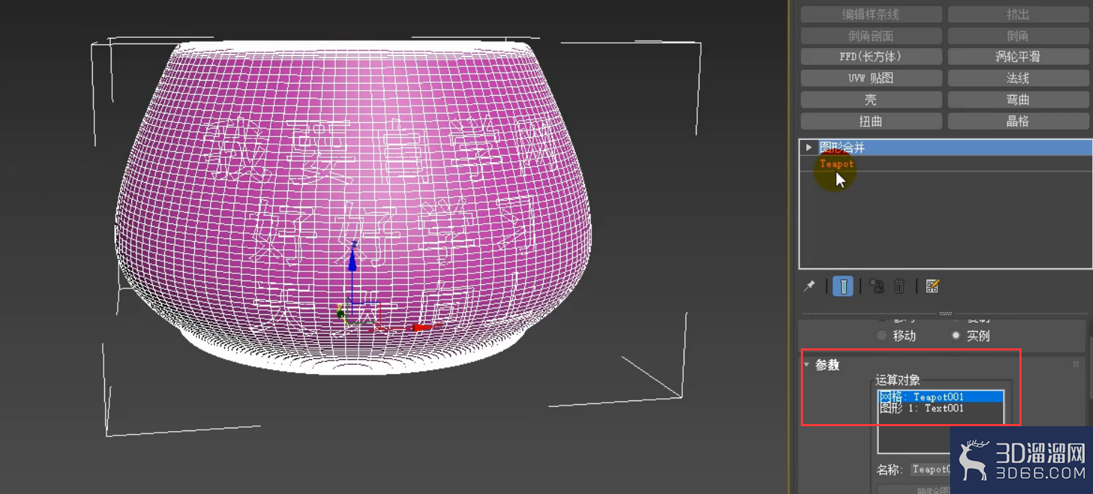This screenshot has height=494, width=1093.
Task: Apply the 挤出 modifier
Action: (x=1018, y=14)
